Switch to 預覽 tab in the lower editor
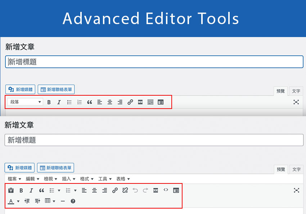 281,169
